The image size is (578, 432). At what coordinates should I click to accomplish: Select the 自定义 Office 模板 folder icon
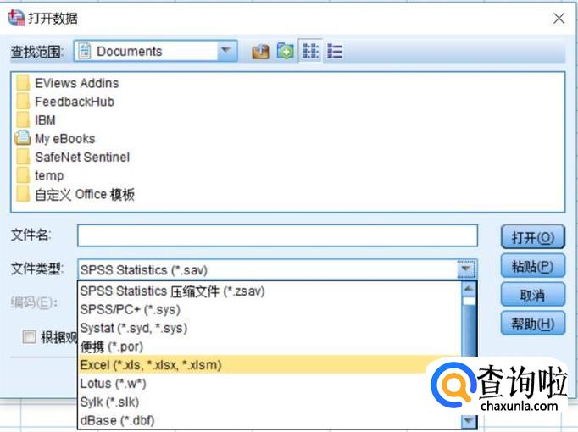coord(23,194)
